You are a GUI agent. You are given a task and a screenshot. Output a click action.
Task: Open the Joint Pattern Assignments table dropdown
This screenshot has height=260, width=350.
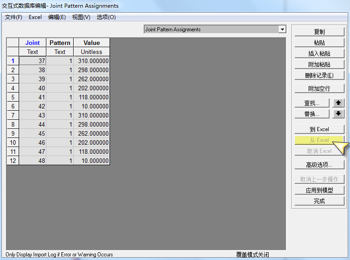tap(282, 29)
